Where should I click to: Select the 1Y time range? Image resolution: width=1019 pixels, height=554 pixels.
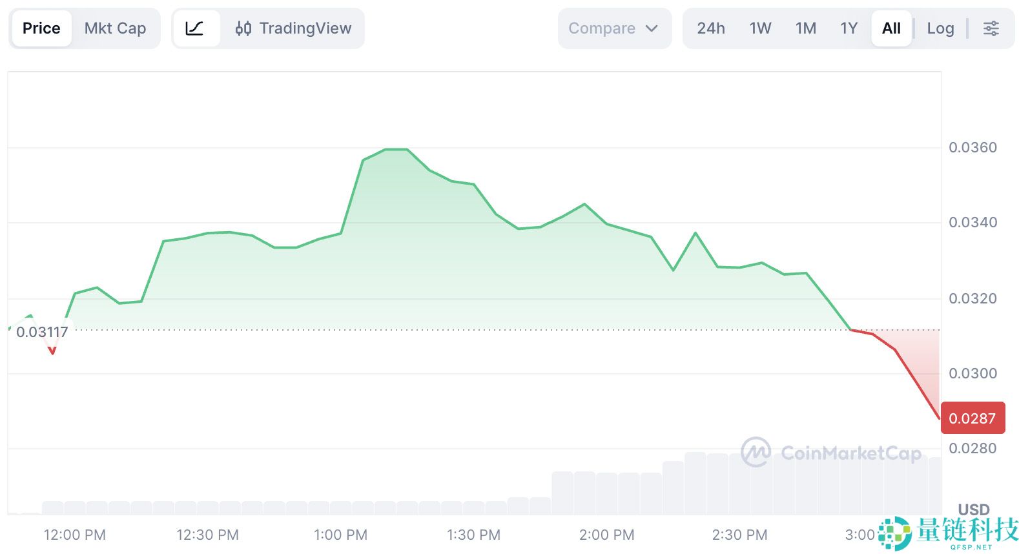(x=849, y=28)
